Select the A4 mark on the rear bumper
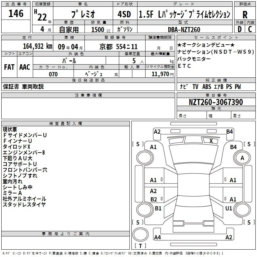 (x=157, y=237)
